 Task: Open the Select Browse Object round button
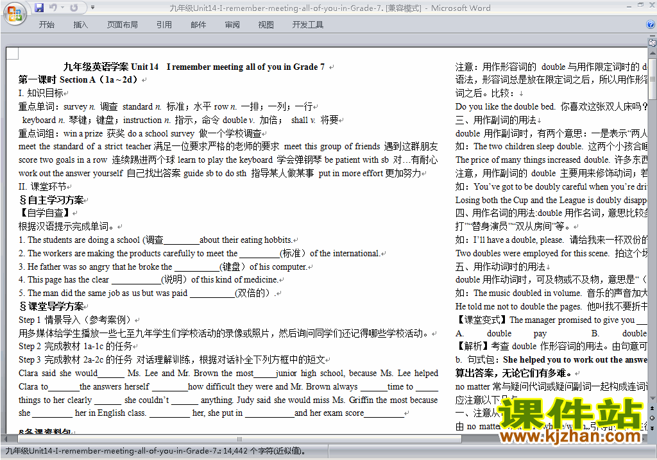653,418
